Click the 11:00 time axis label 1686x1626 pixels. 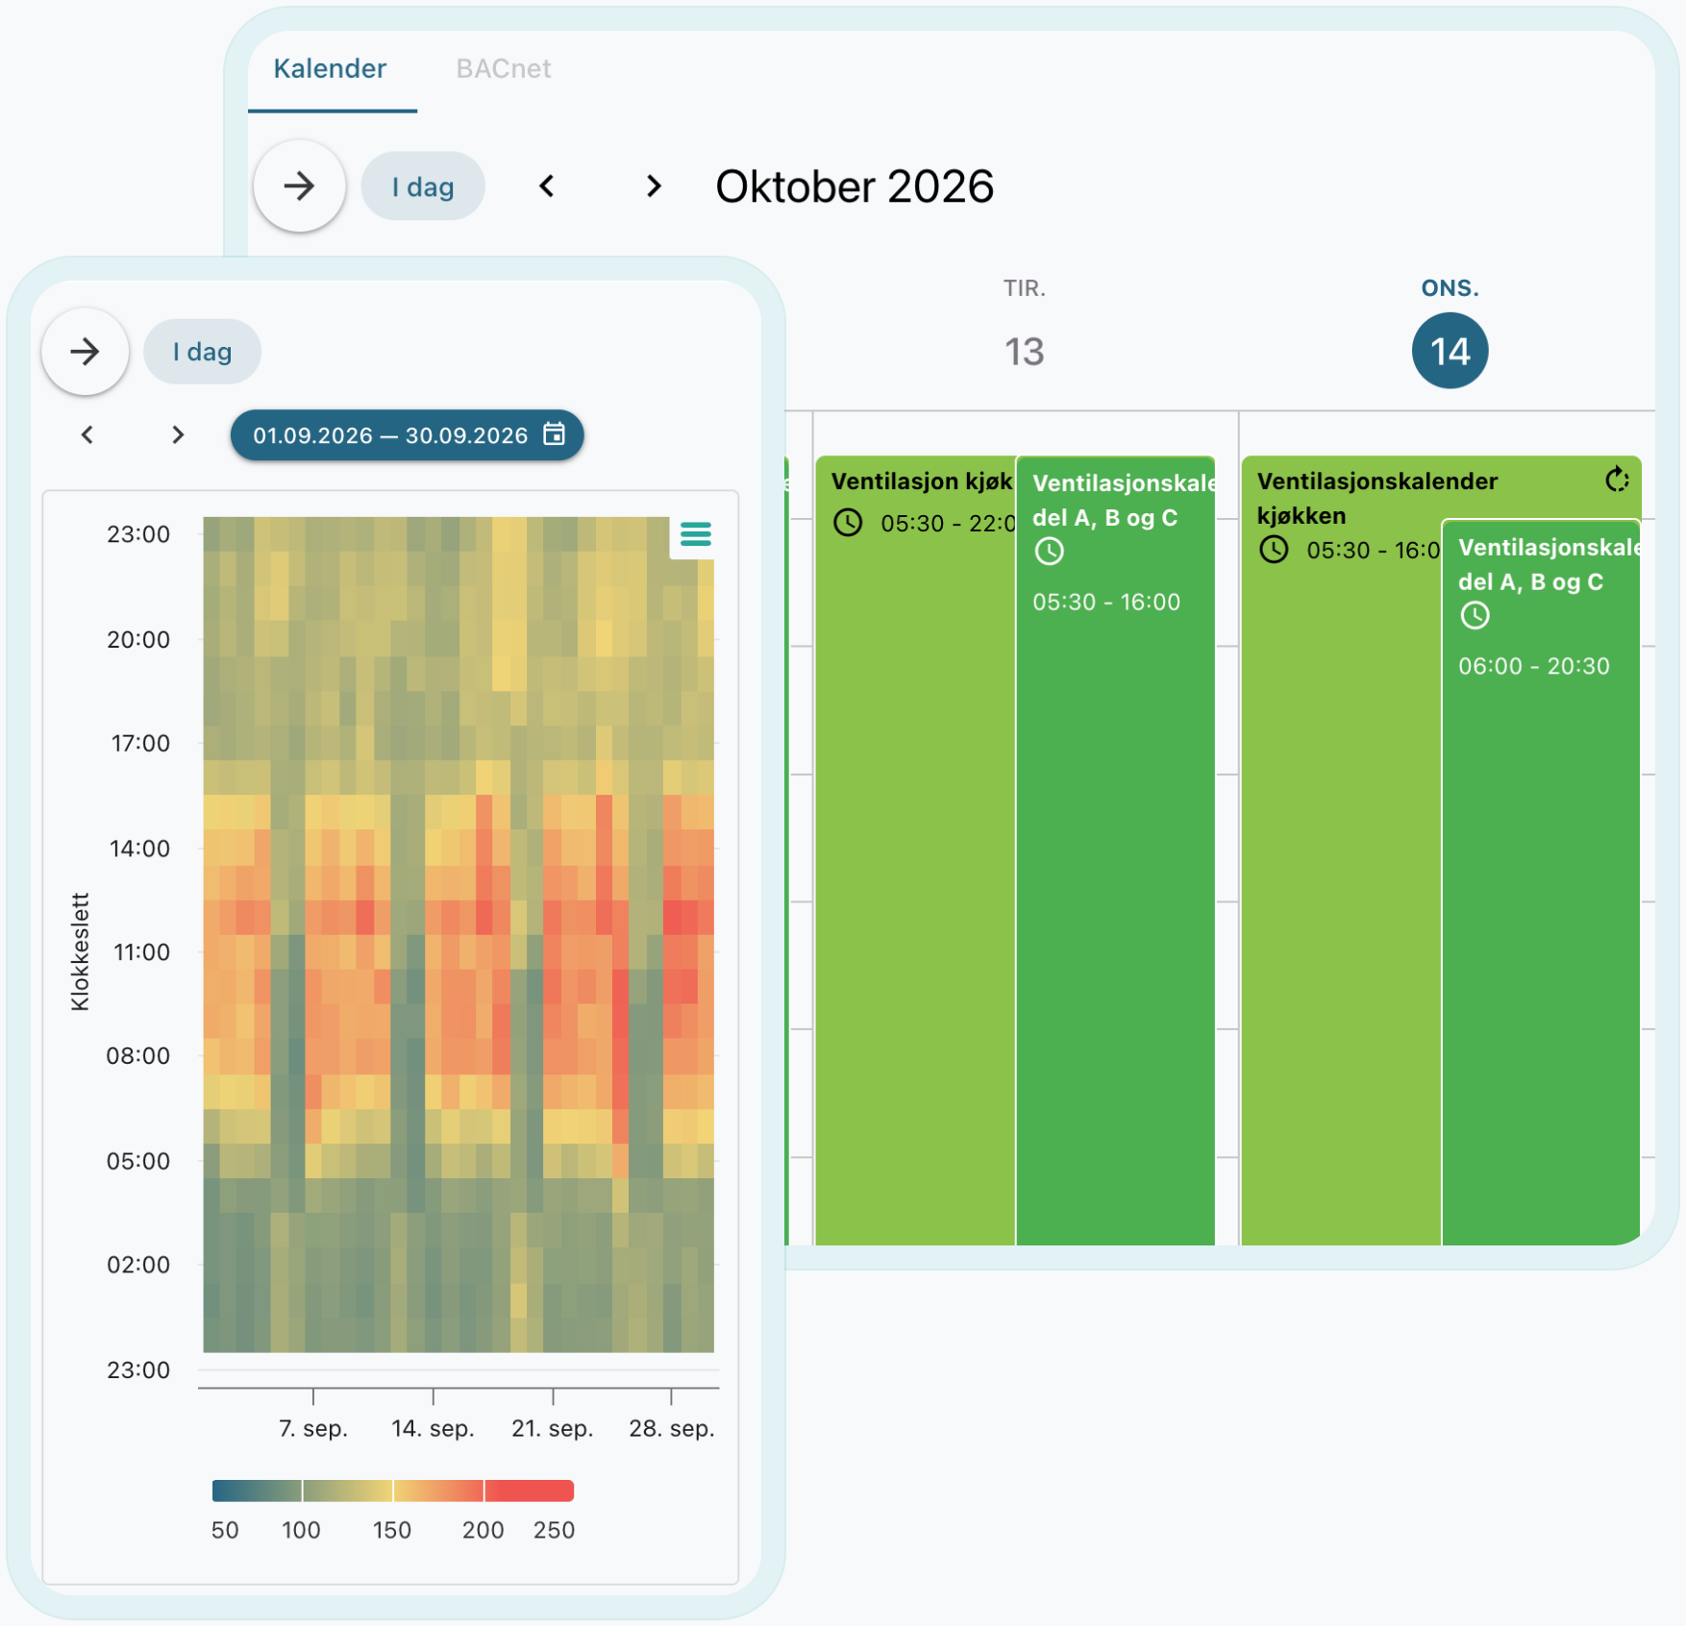[141, 952]
